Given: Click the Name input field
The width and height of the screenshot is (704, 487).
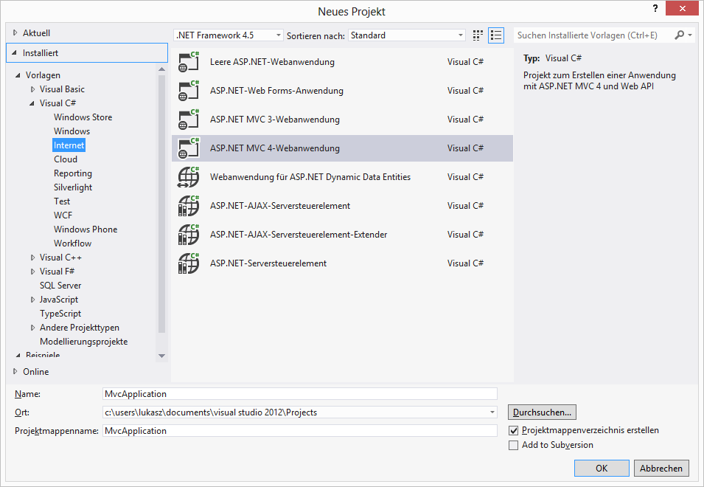Looking at the screenshot, I should coord(300,393).
